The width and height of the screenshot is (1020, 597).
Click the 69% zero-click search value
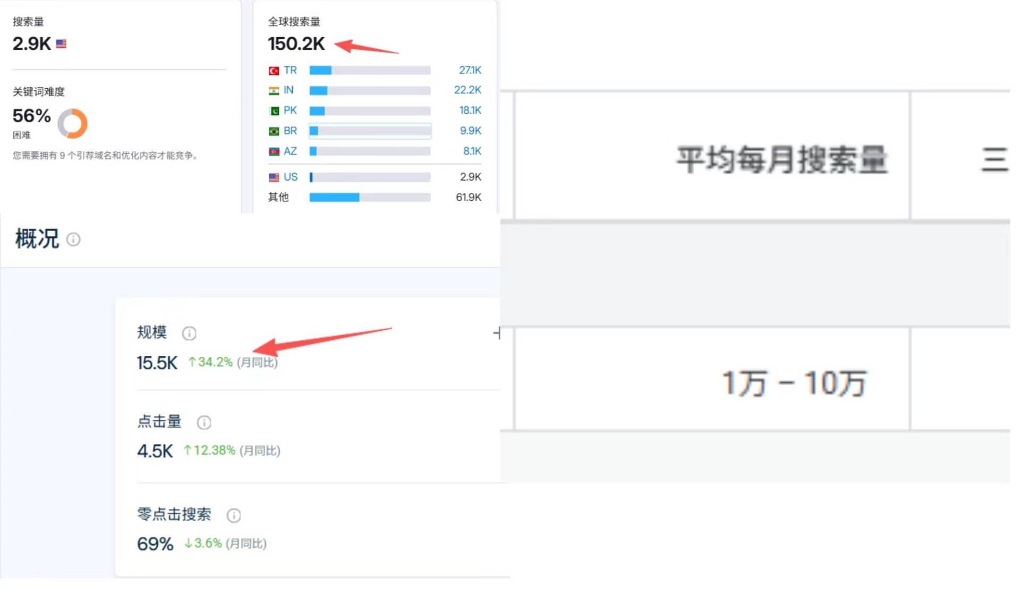point(155,544)
